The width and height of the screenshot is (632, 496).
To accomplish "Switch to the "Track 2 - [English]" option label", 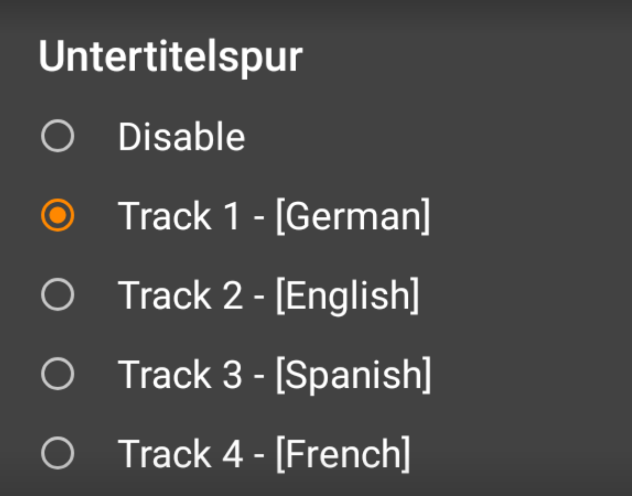I will tap(269, 295).
